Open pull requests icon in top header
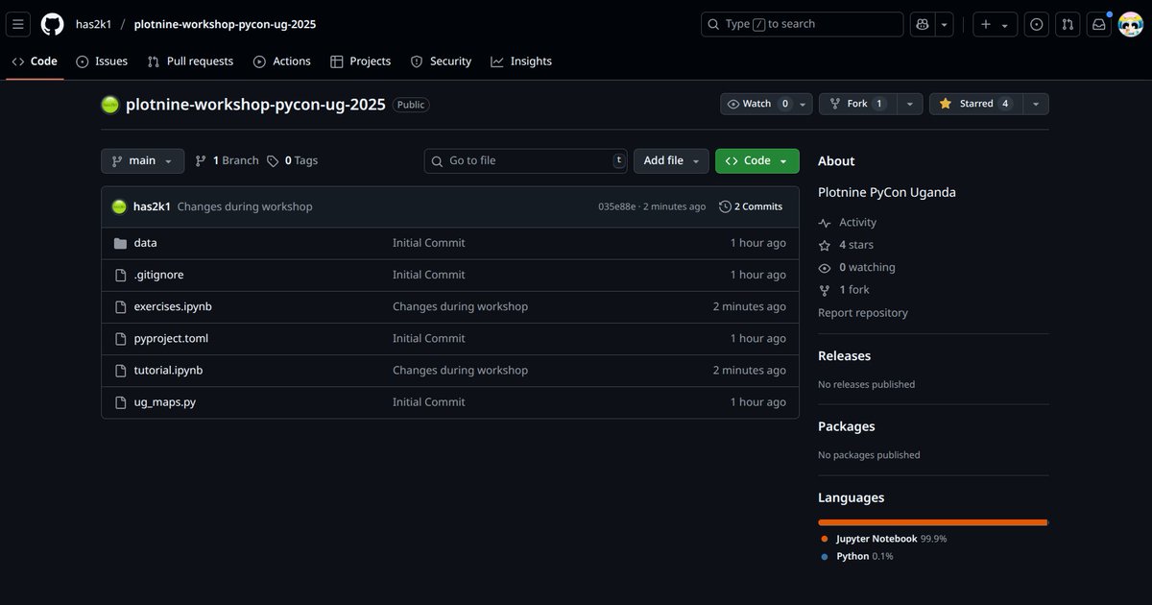This screenshot has height=605, width=1152. pos(1068,24)
